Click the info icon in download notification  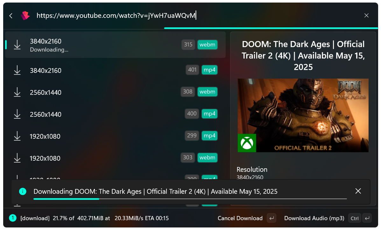point(23,192)
